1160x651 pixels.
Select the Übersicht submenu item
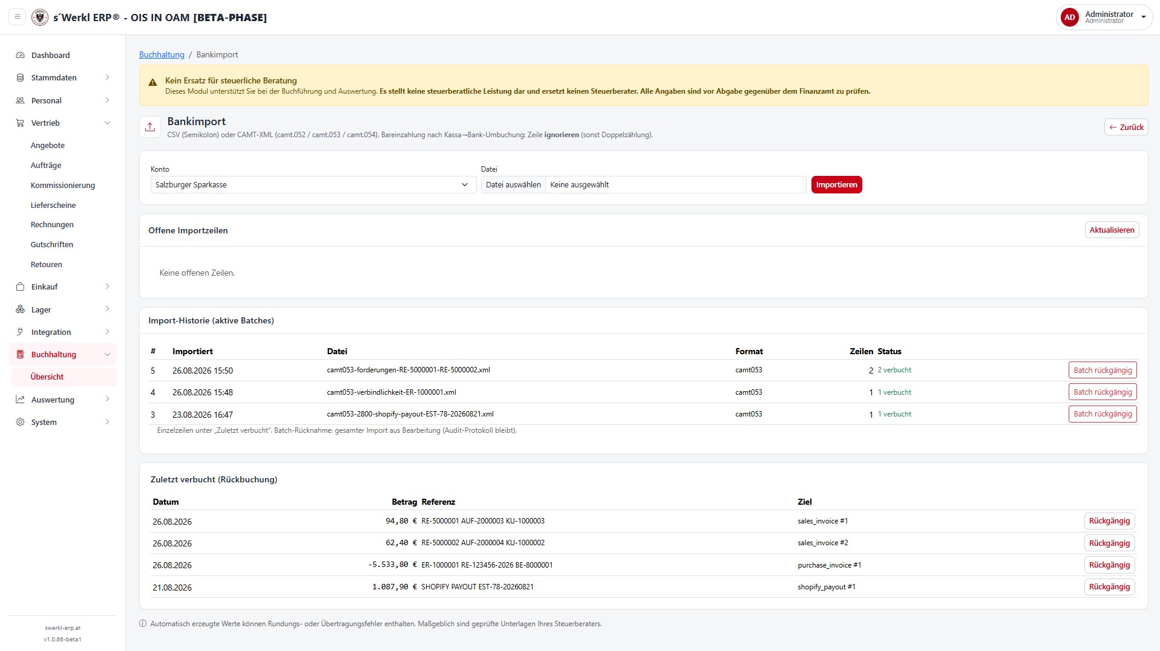point(64,377)
